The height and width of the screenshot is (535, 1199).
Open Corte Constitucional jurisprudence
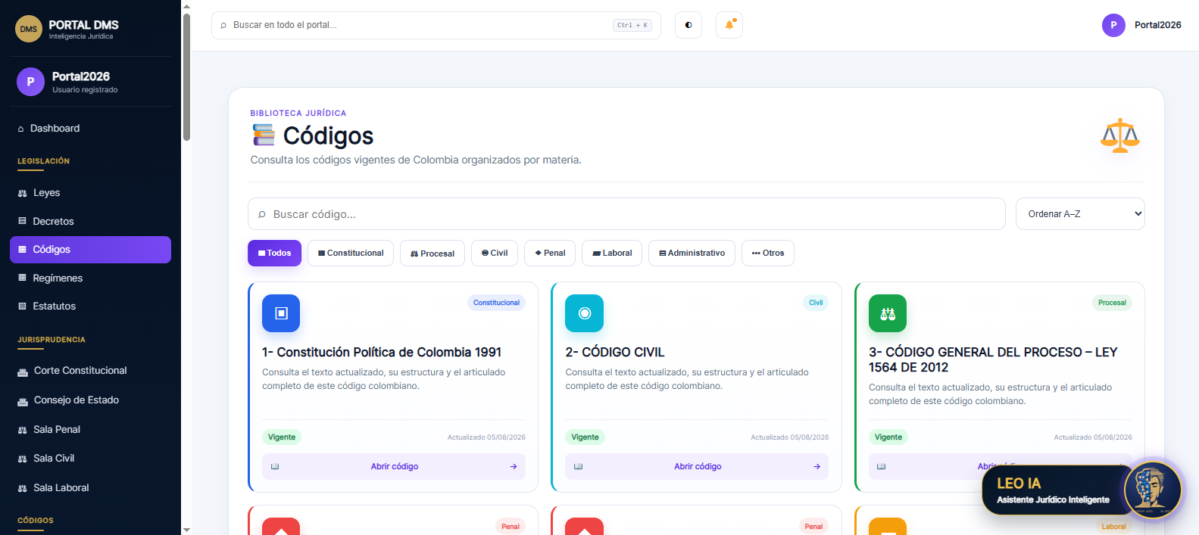90,371
